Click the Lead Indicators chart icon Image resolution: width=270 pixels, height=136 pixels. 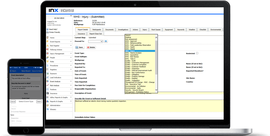(48, 77)
